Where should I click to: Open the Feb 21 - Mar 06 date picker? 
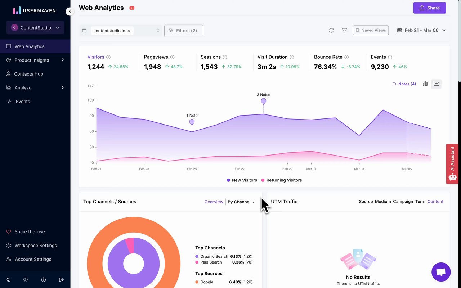(421, 30)
